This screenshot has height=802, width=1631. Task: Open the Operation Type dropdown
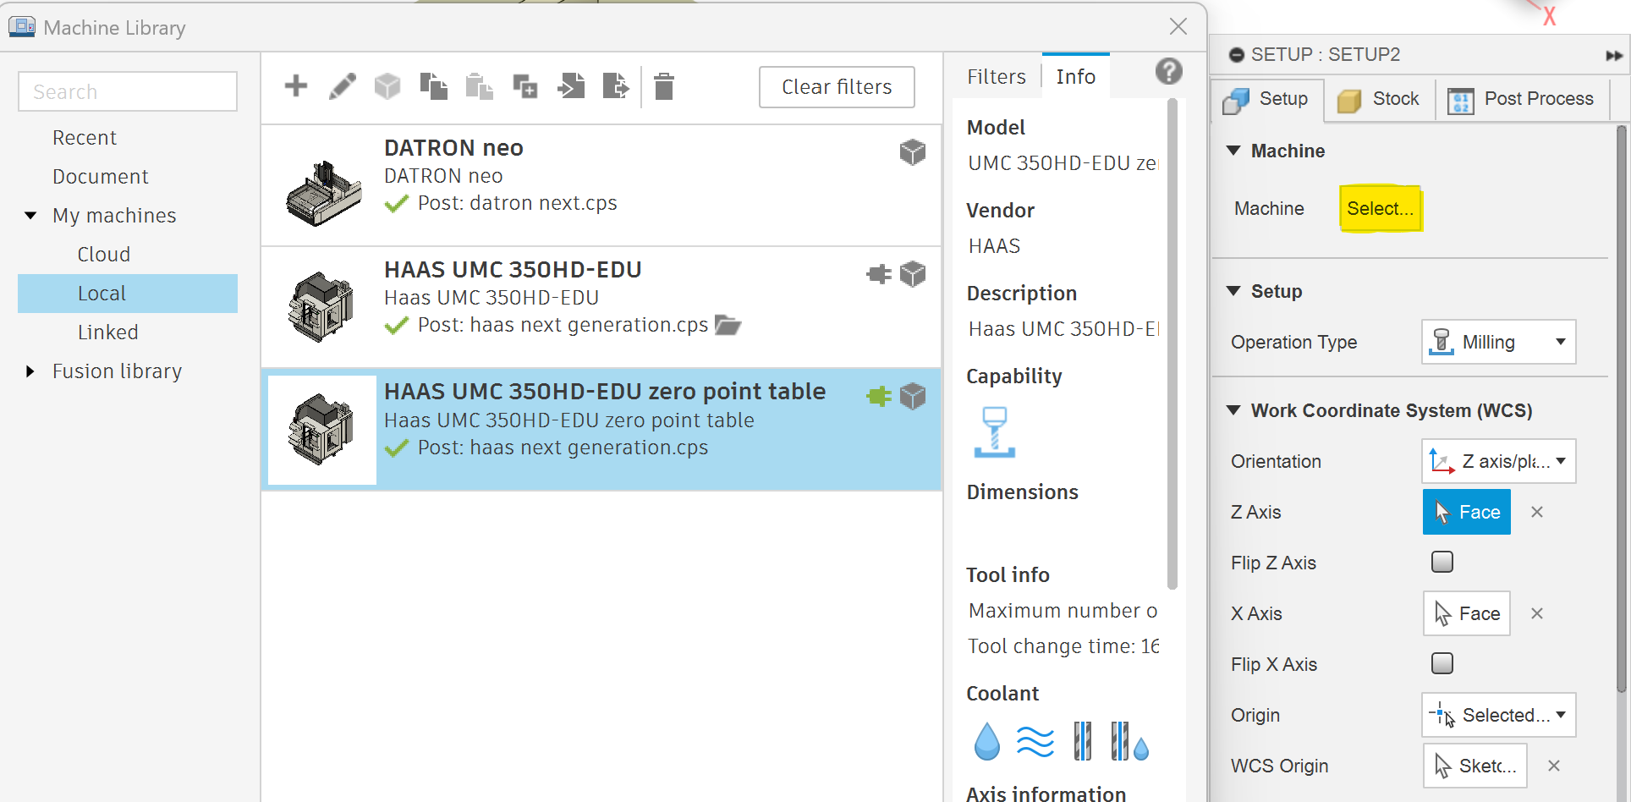click(1498, 342)
